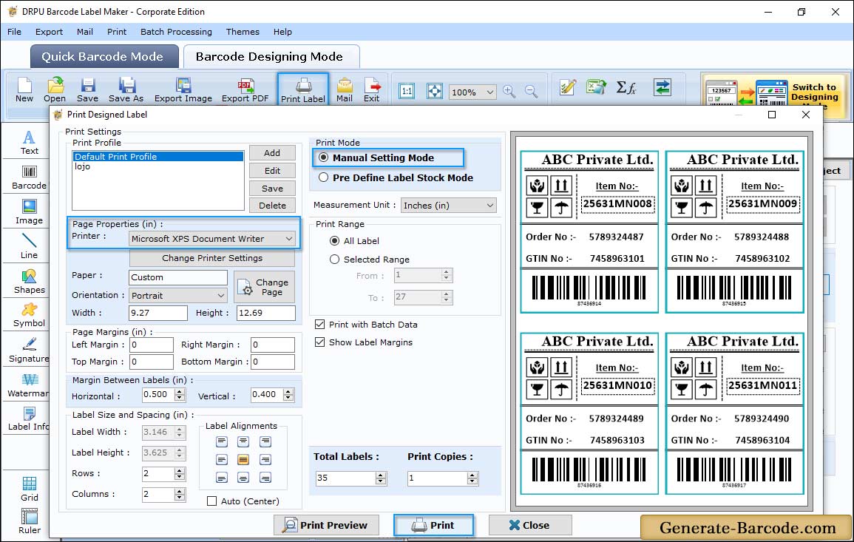Click the Print Label toolbar icon

(x=303, y=90)
